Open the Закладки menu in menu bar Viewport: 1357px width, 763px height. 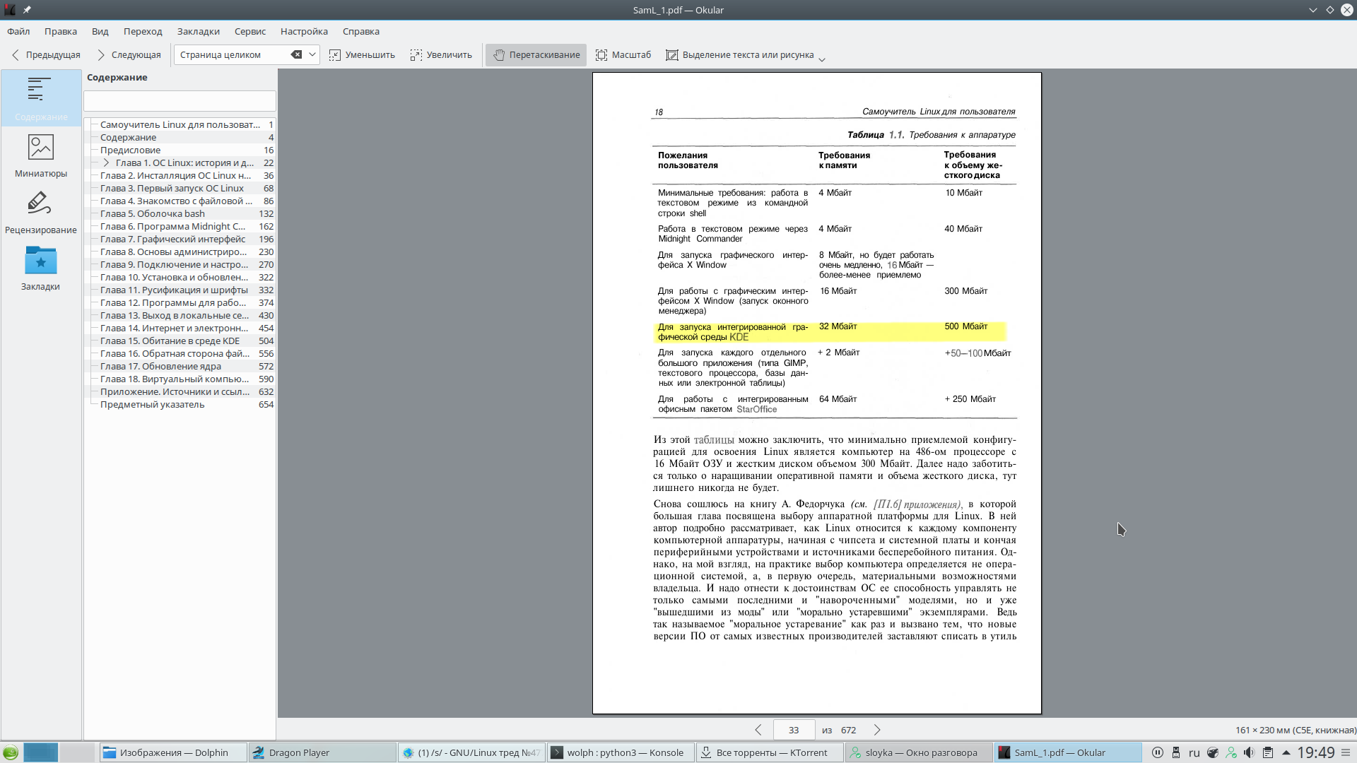coord(199,31)
